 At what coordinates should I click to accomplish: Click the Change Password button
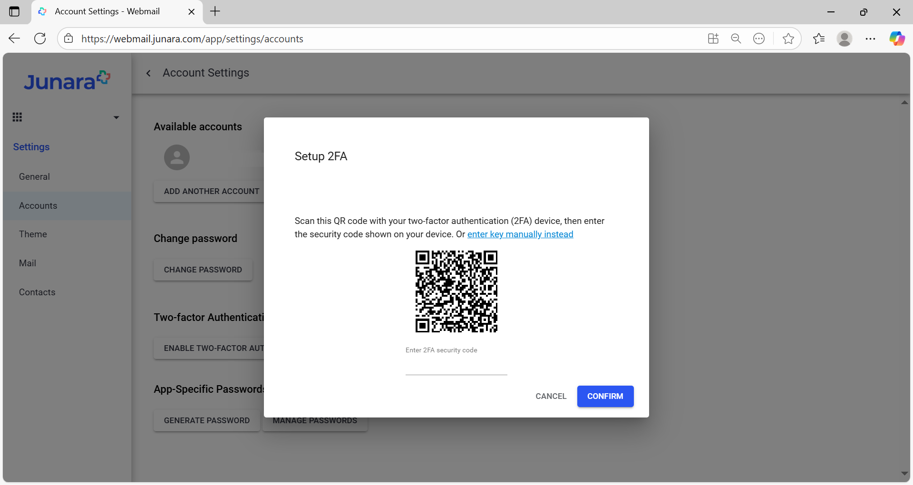[203, 270]
